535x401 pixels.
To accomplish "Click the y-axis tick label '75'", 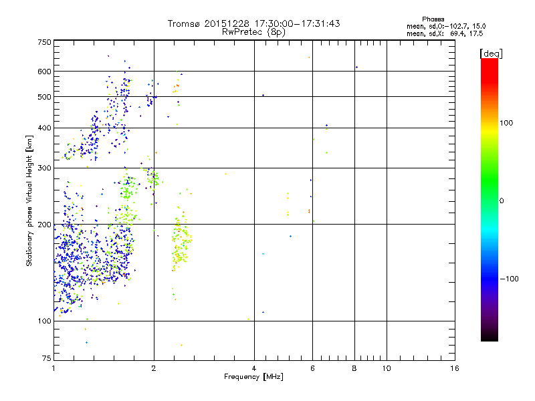I will pos(47,358).
